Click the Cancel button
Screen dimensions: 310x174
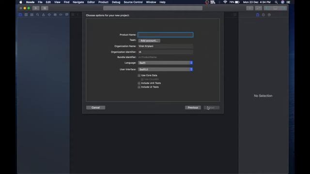coord(96,107)
